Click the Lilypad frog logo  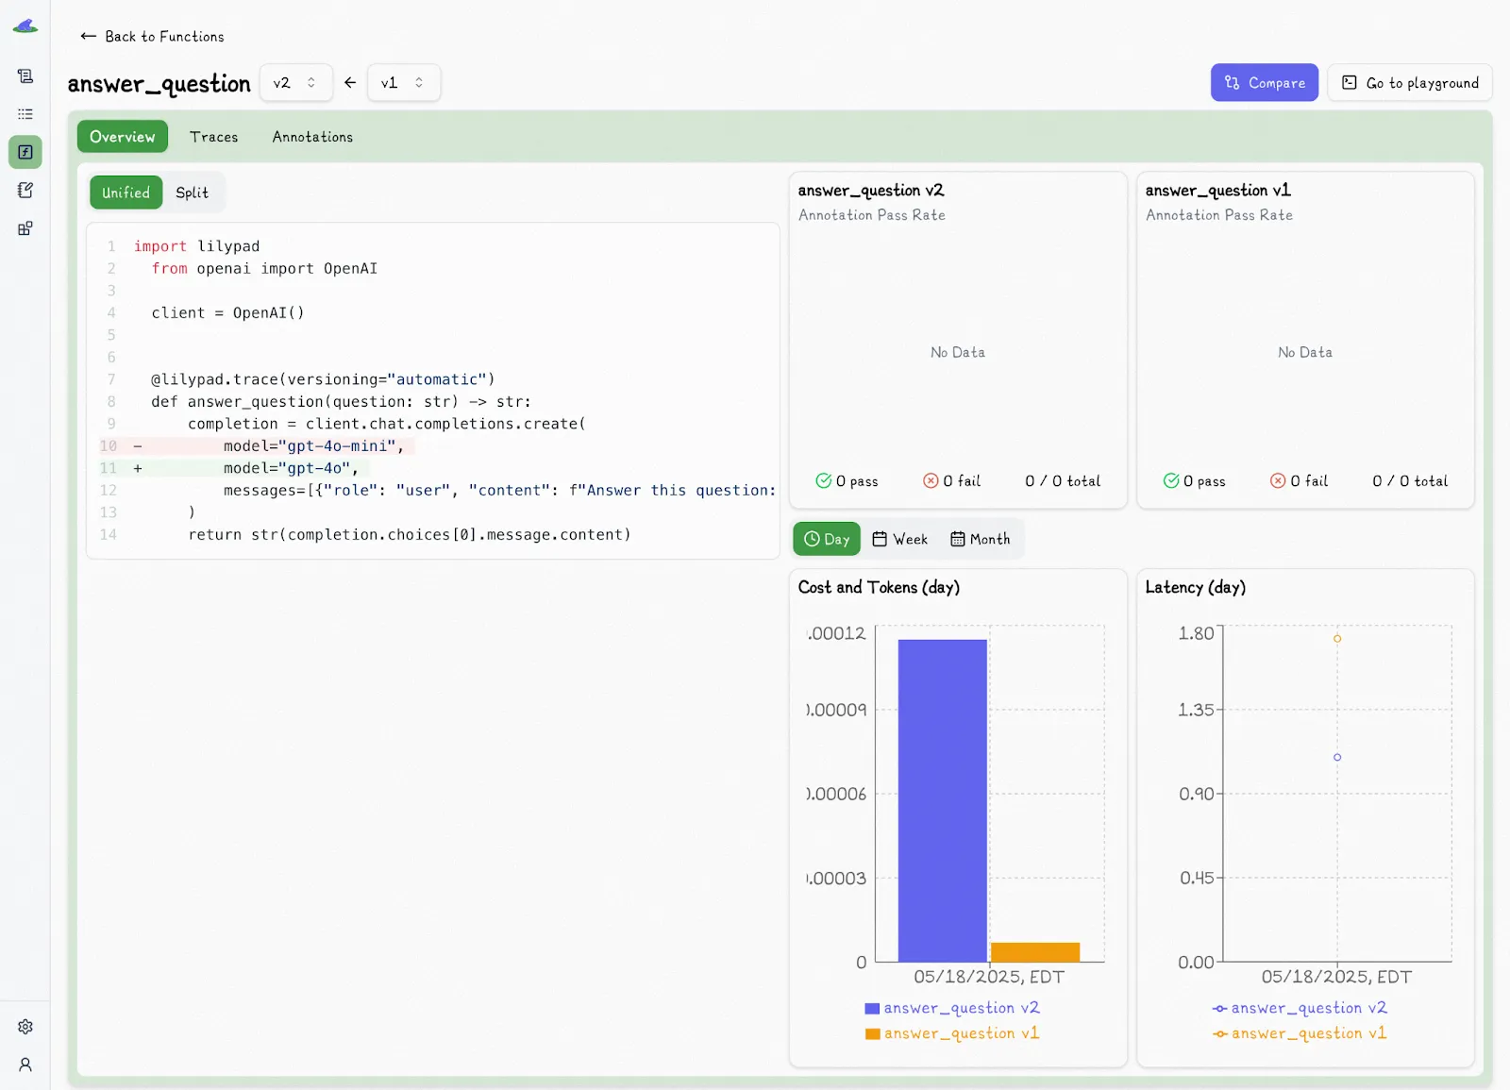tap(25, 26)
